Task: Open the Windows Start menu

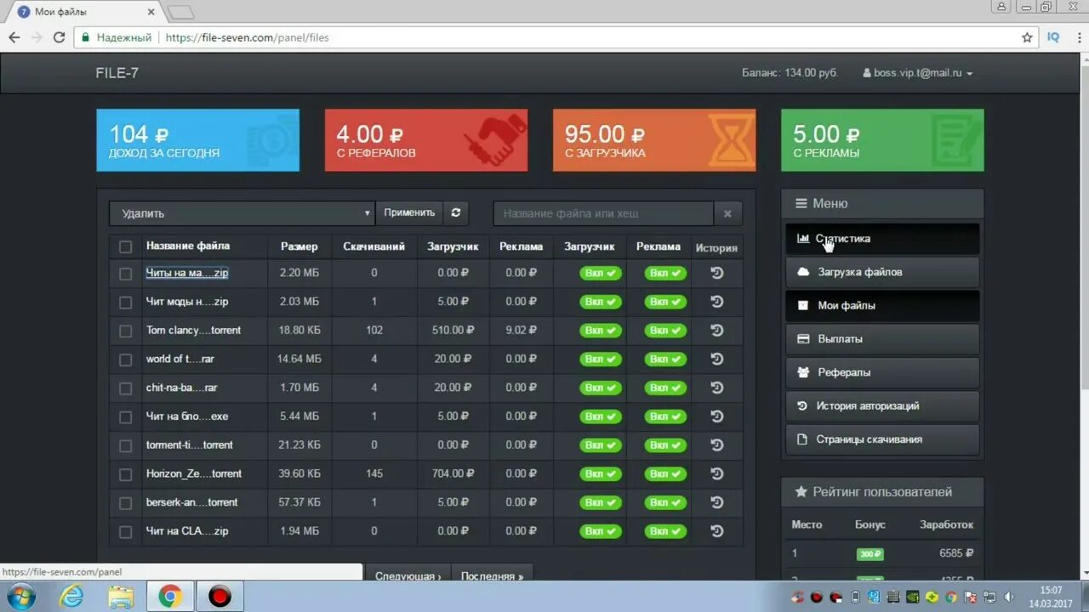Action: (x=23, y=596)
